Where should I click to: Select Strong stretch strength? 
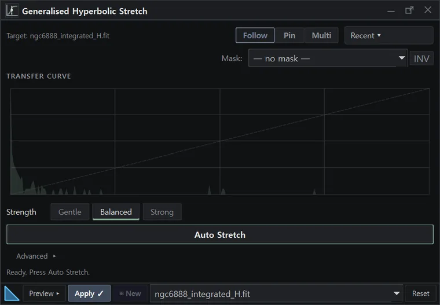click(162, 212)
